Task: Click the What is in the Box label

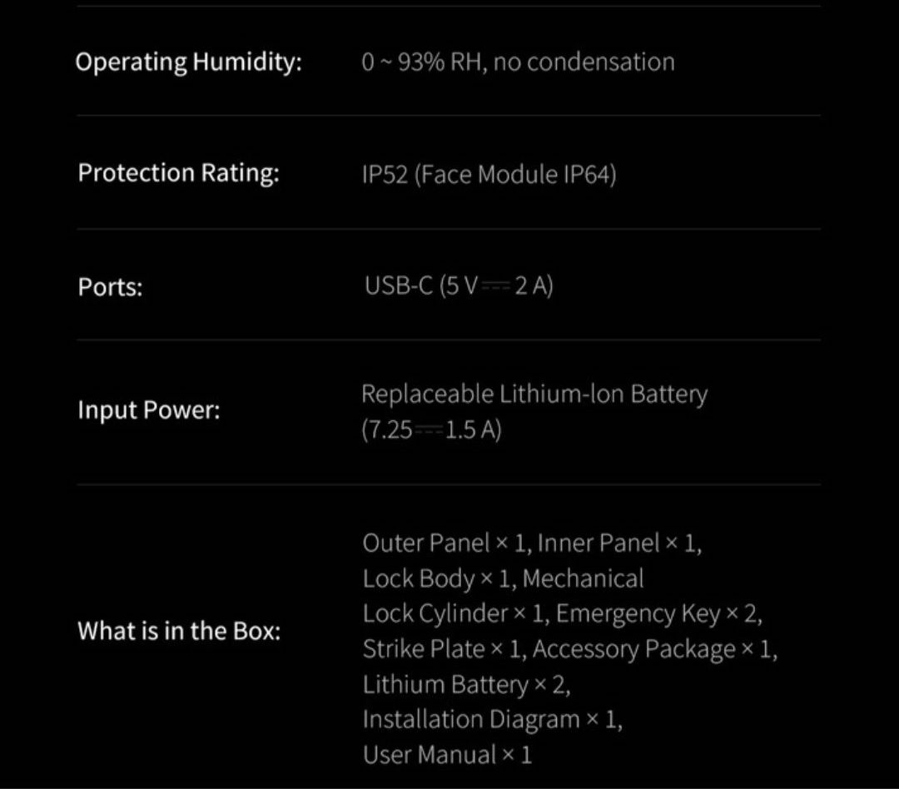Action: coord(179,631)
